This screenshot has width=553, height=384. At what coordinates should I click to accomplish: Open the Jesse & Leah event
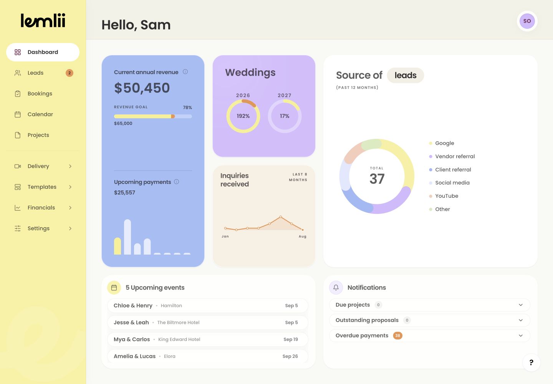[x=208, y=323]
